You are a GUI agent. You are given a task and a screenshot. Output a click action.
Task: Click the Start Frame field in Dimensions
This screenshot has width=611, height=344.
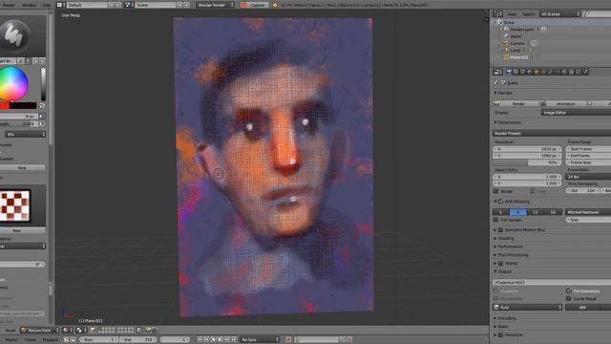pos(588,149)
